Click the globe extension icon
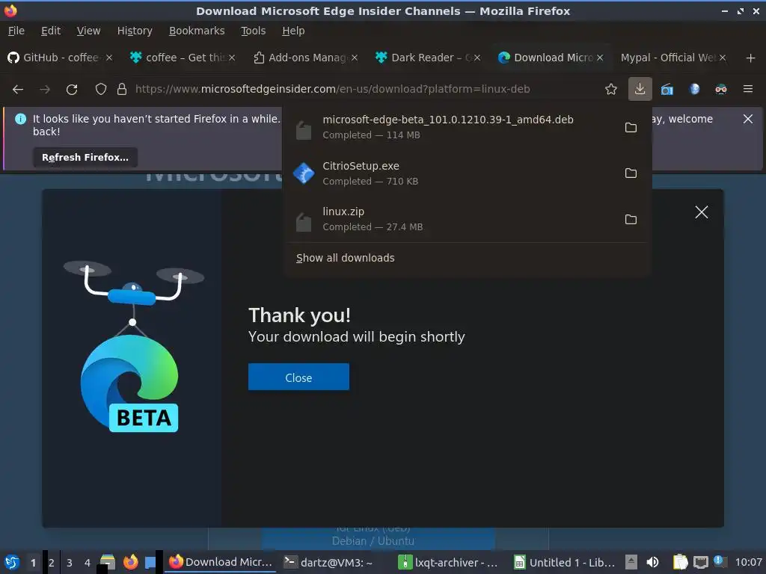 point(694,89)
